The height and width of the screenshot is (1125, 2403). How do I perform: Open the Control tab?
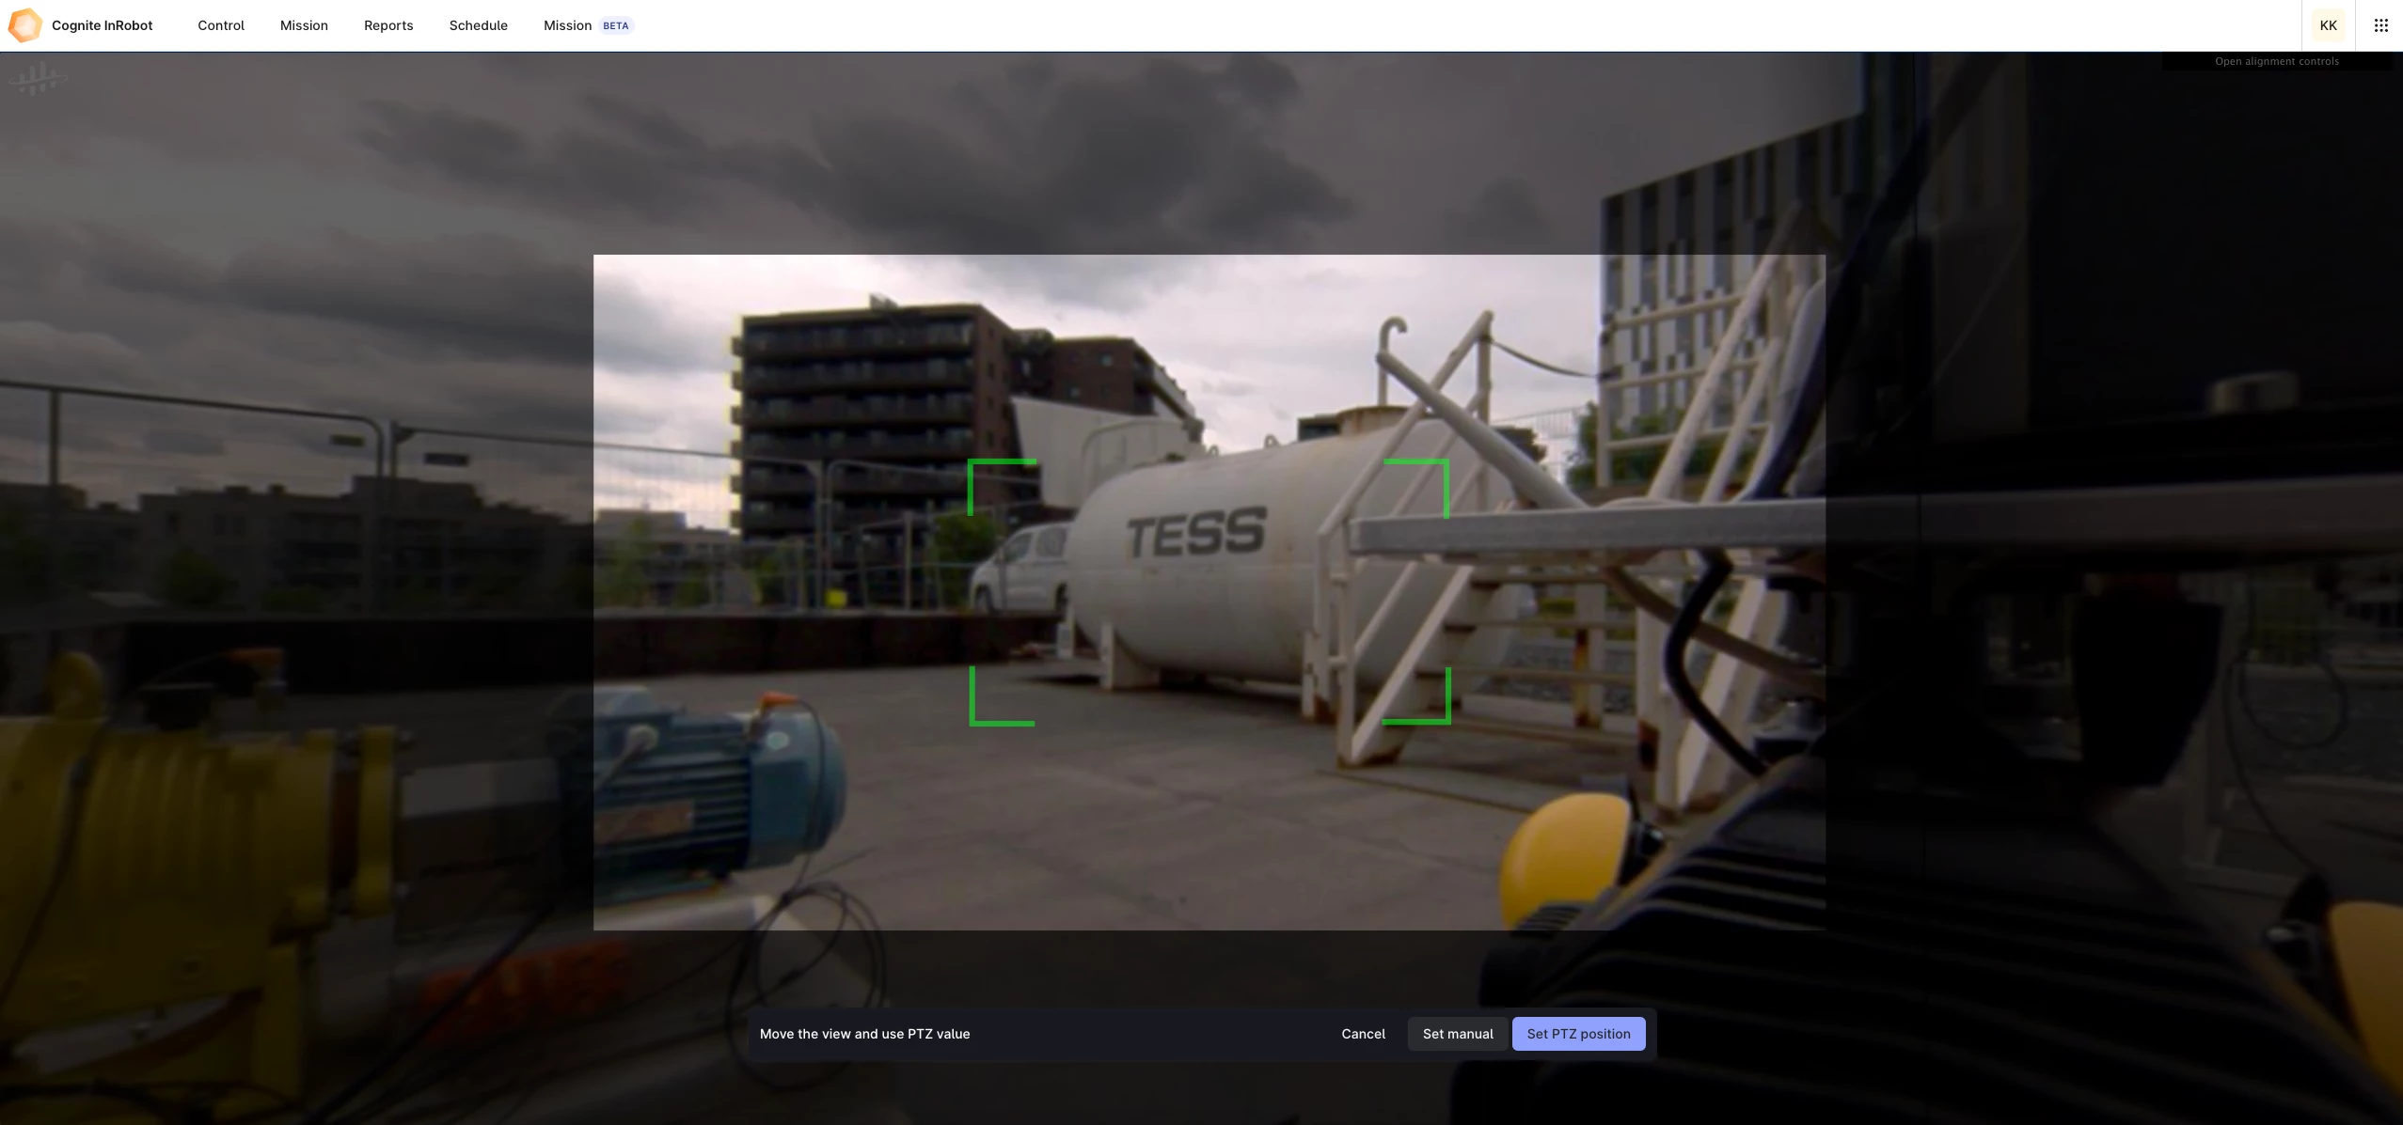pos(221,25)
